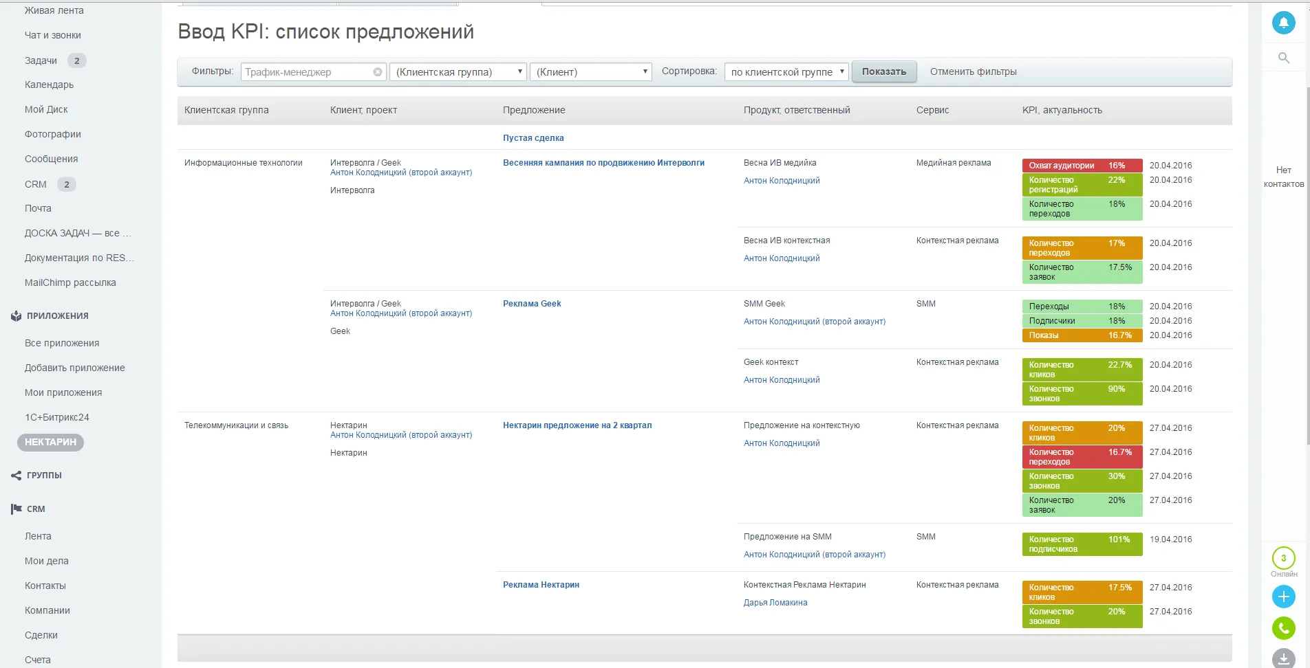Open search with the magnifier icon

coord(1283,58)
